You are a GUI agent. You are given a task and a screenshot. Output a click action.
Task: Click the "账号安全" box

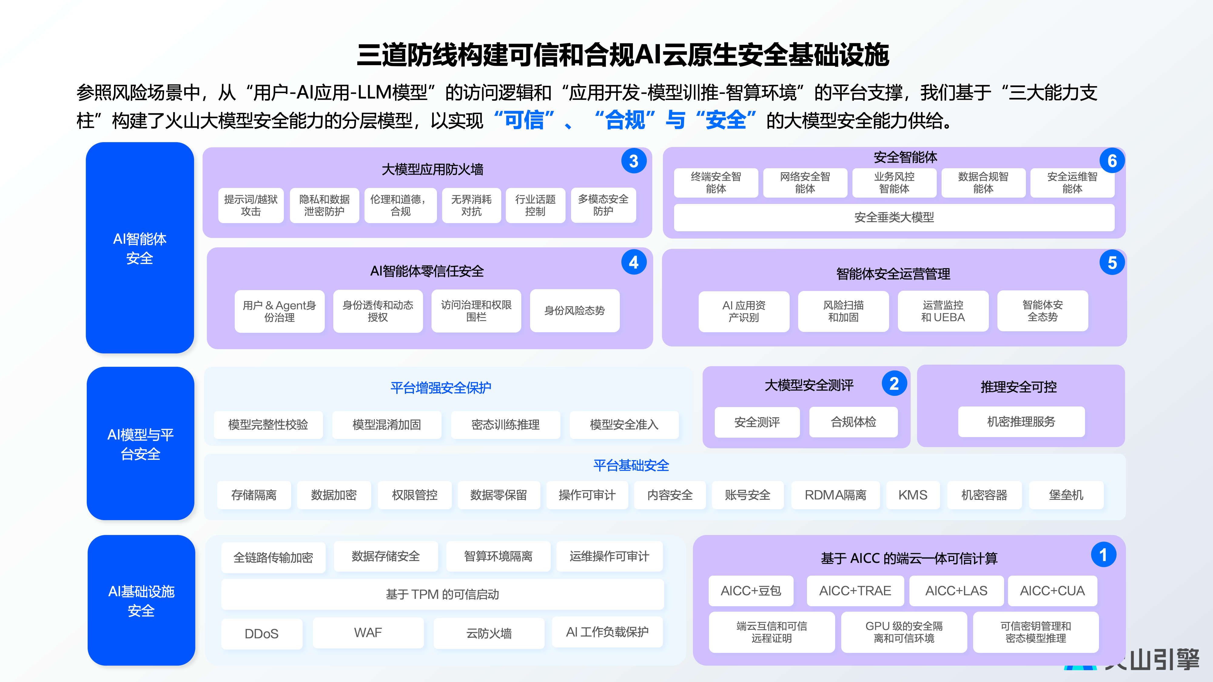[x=748, y=495]
